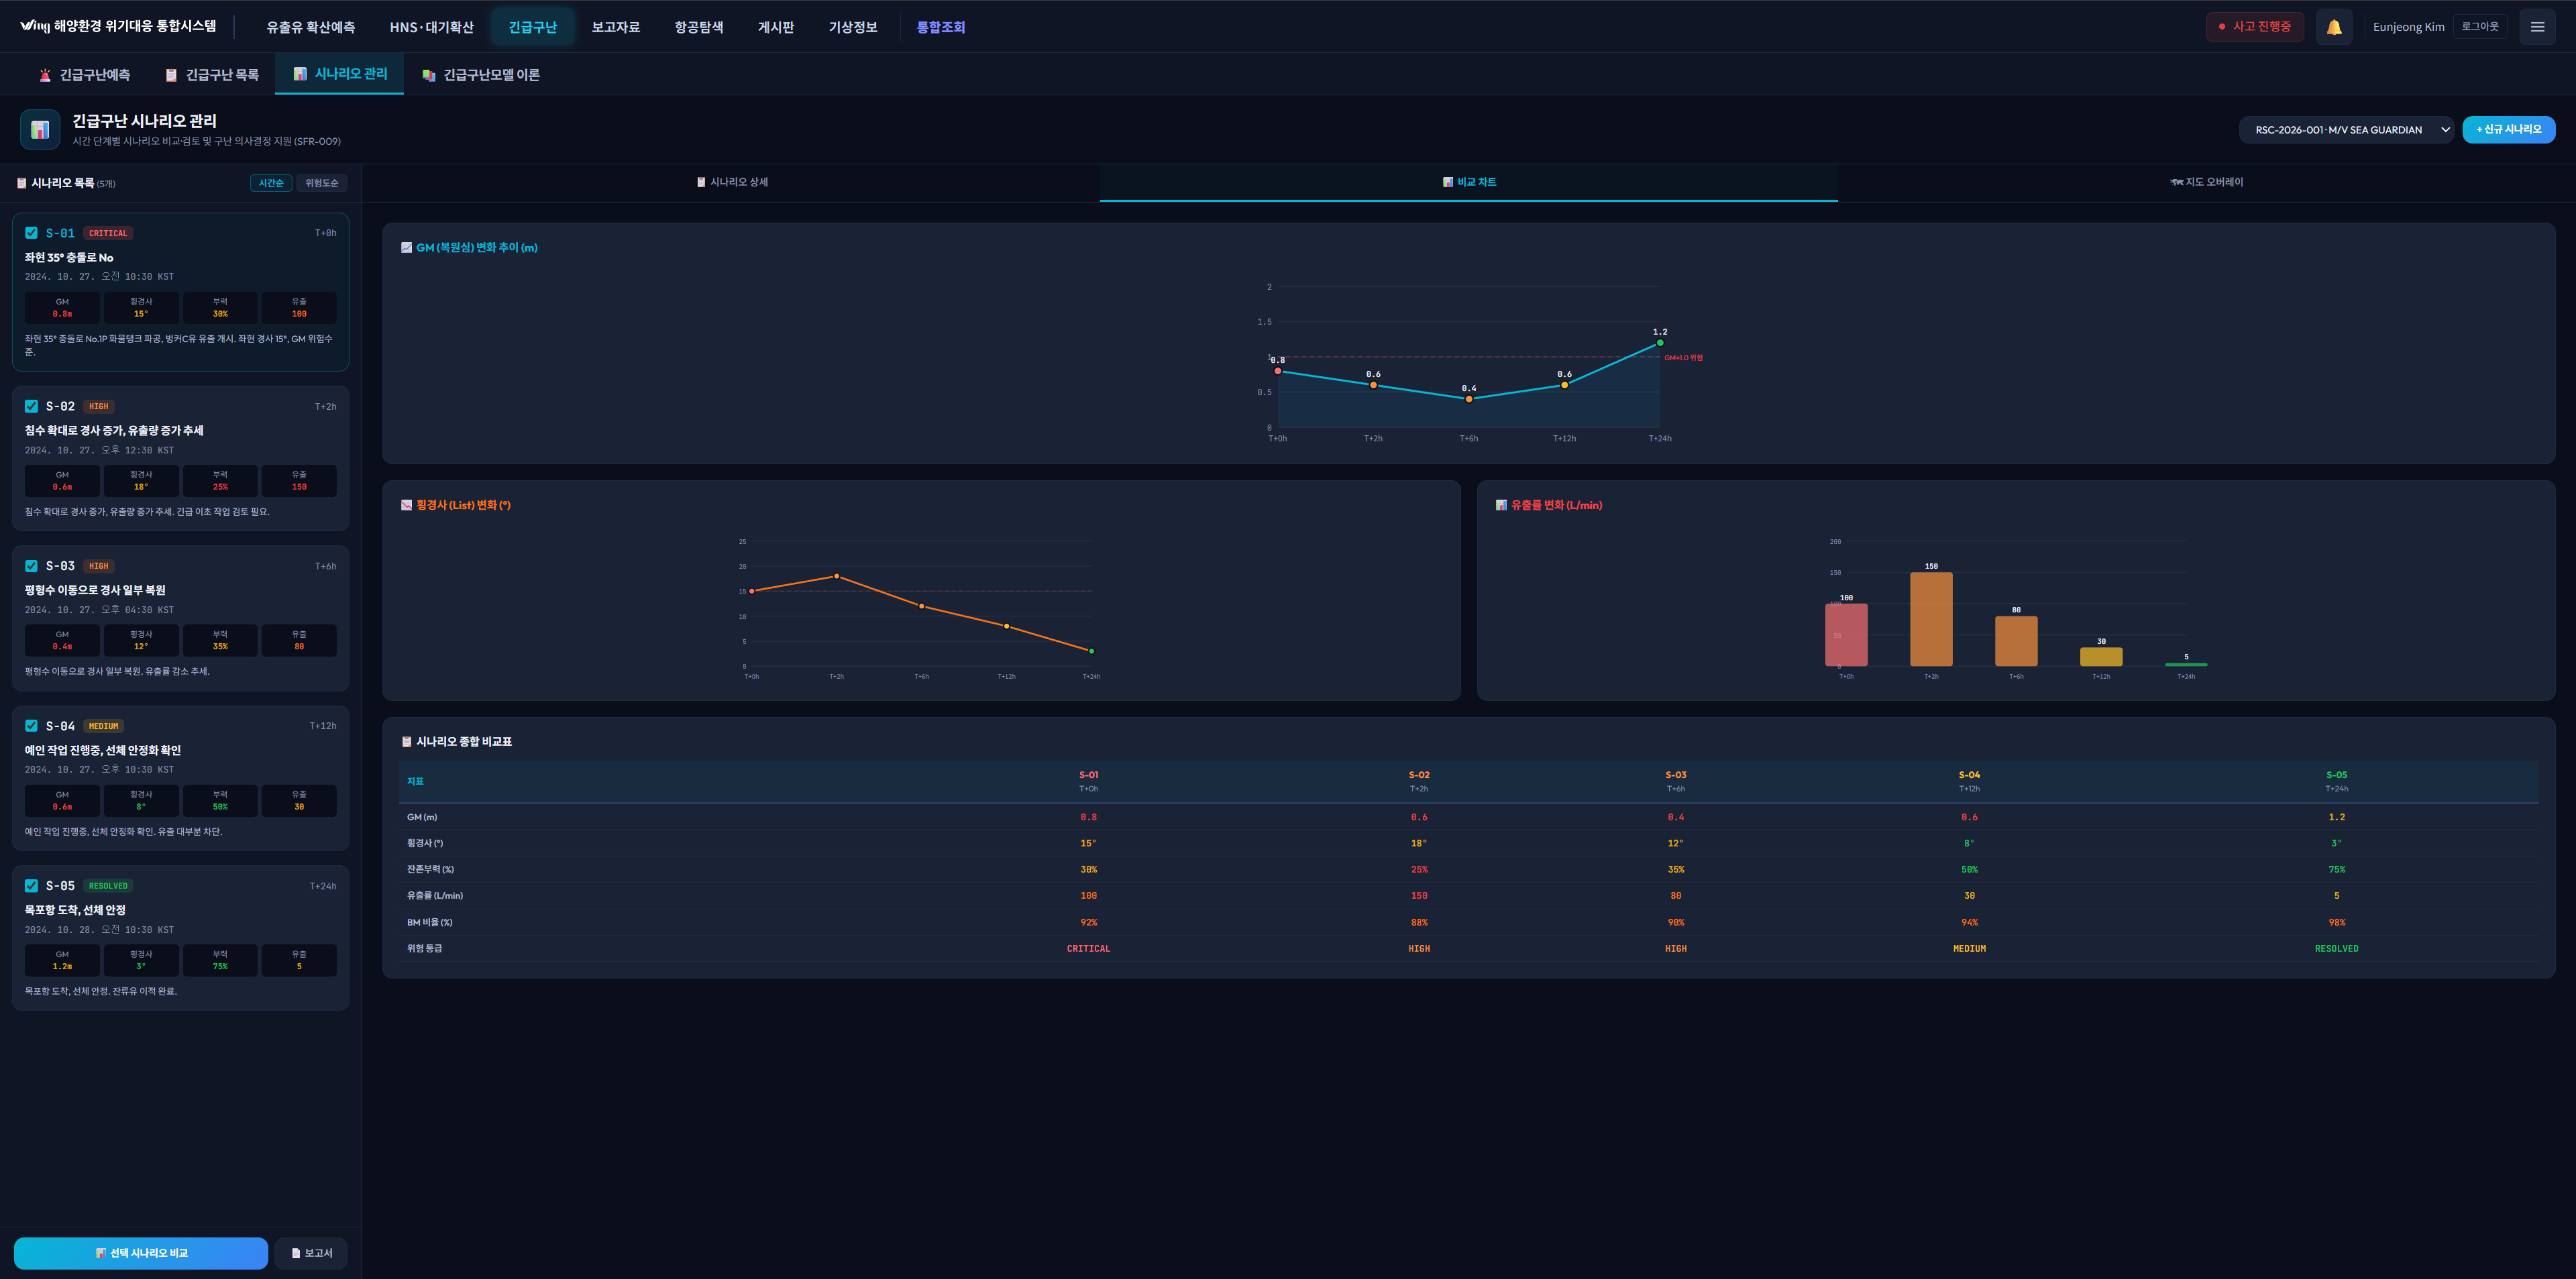This screenshot has width=2576, height=1279.
Task: Open the RSC-2026-001 M/V SEA GUARDIAN dropdown
Action: pyautogui.click(x=2345, y=130)
